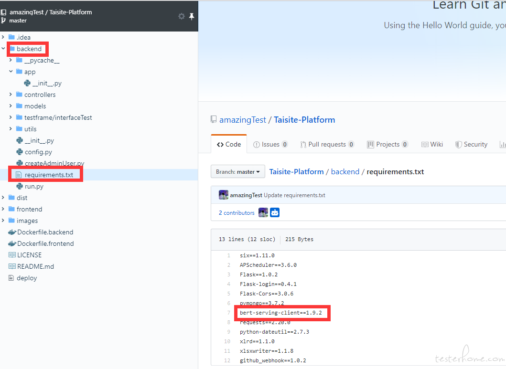Click the dist folder icon
Screen dimensions: 506x369
point(11,198)
